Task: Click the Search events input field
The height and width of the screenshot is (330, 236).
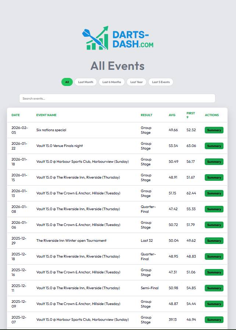Action: click(x=117, y=98)
